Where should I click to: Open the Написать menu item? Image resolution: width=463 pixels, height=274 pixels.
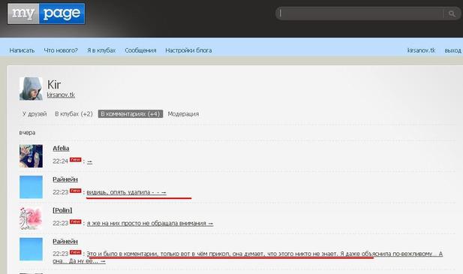pos(22,50)
